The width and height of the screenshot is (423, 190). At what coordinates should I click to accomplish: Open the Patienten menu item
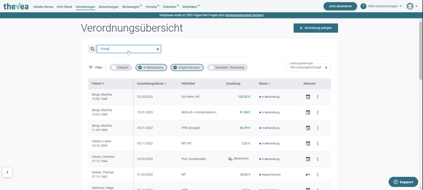[169, 7]
